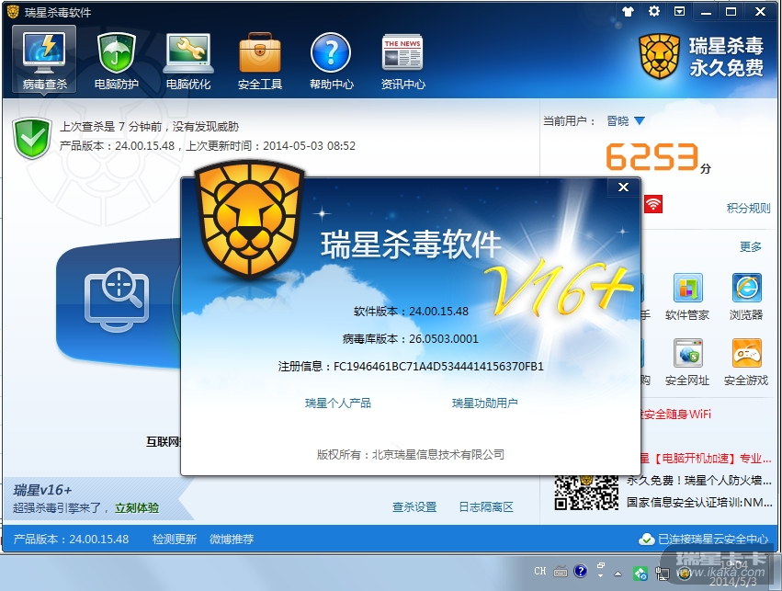Open 积分规则 points rules link
The image size is (782, 591).
point(748,208)
